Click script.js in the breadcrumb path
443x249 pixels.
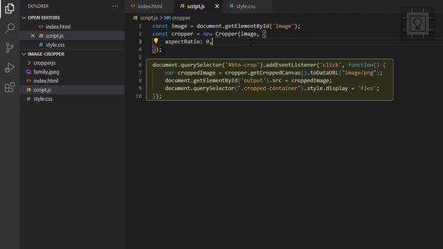pyautogui.click(x=149, y=18)
